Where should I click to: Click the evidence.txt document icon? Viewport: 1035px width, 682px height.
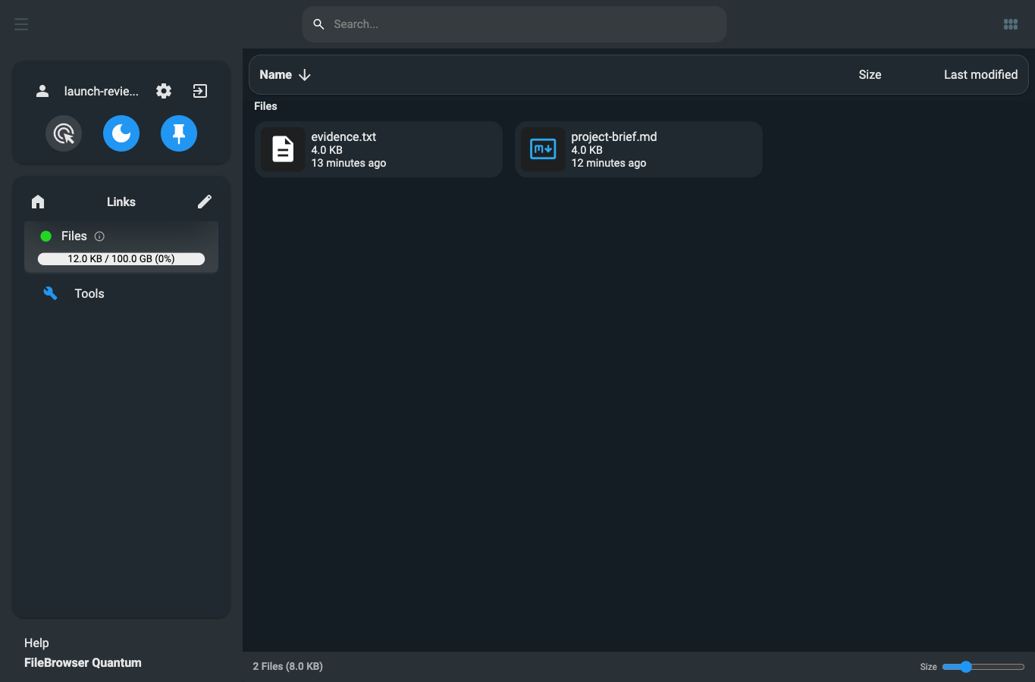pyautogui.click(x=283, y=149)
